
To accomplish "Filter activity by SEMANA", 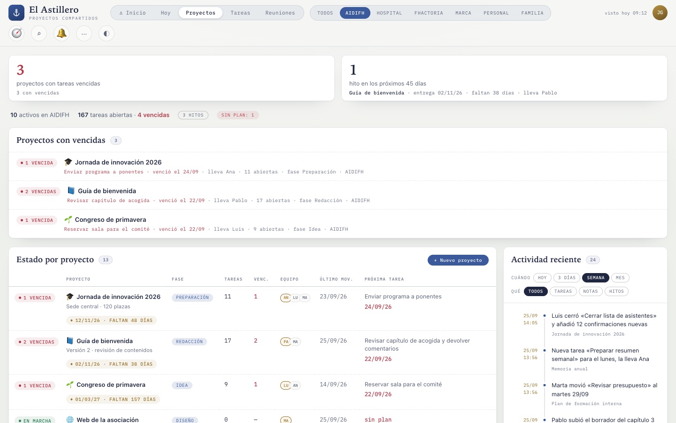I will point(596,278).
